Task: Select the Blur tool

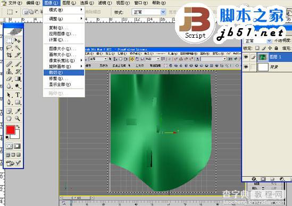Action: click(x=9, y=86)
